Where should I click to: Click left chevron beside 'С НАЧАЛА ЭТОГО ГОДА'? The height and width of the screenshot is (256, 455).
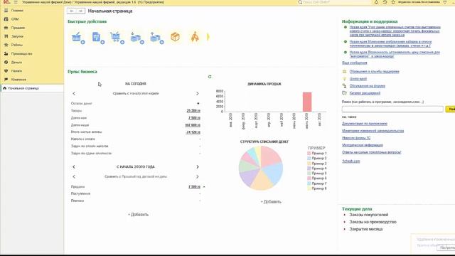tap(74, 167)
